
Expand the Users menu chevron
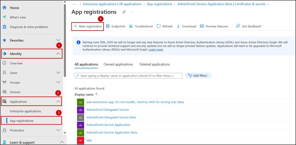coord(58,72)
